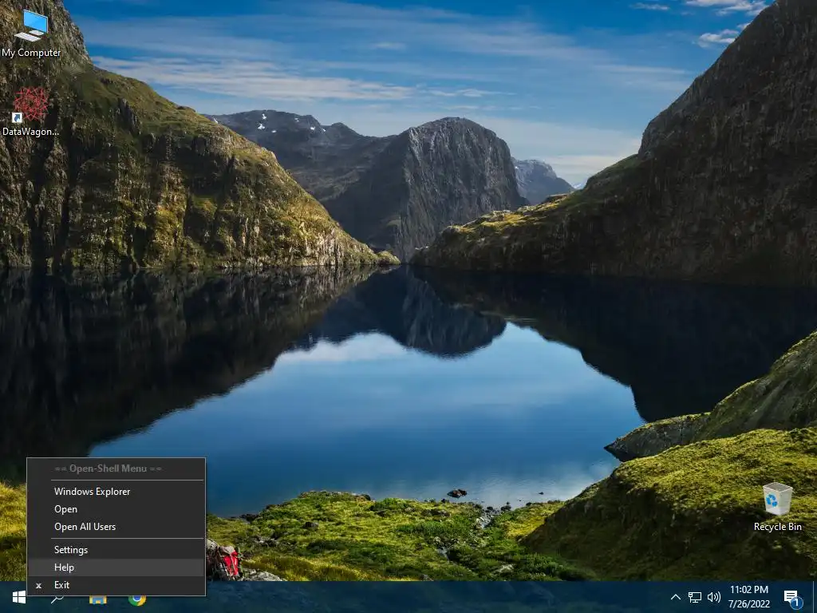Select the Recycle Bin icon
Image resolution: width=817 pixels, height=613 pixels.
point(777,506)
